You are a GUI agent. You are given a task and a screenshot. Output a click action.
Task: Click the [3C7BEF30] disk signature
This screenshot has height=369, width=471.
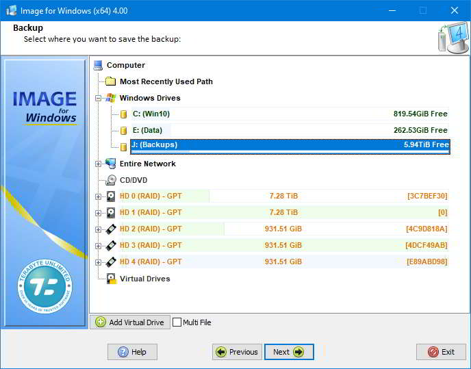click(x=427, y=196)
